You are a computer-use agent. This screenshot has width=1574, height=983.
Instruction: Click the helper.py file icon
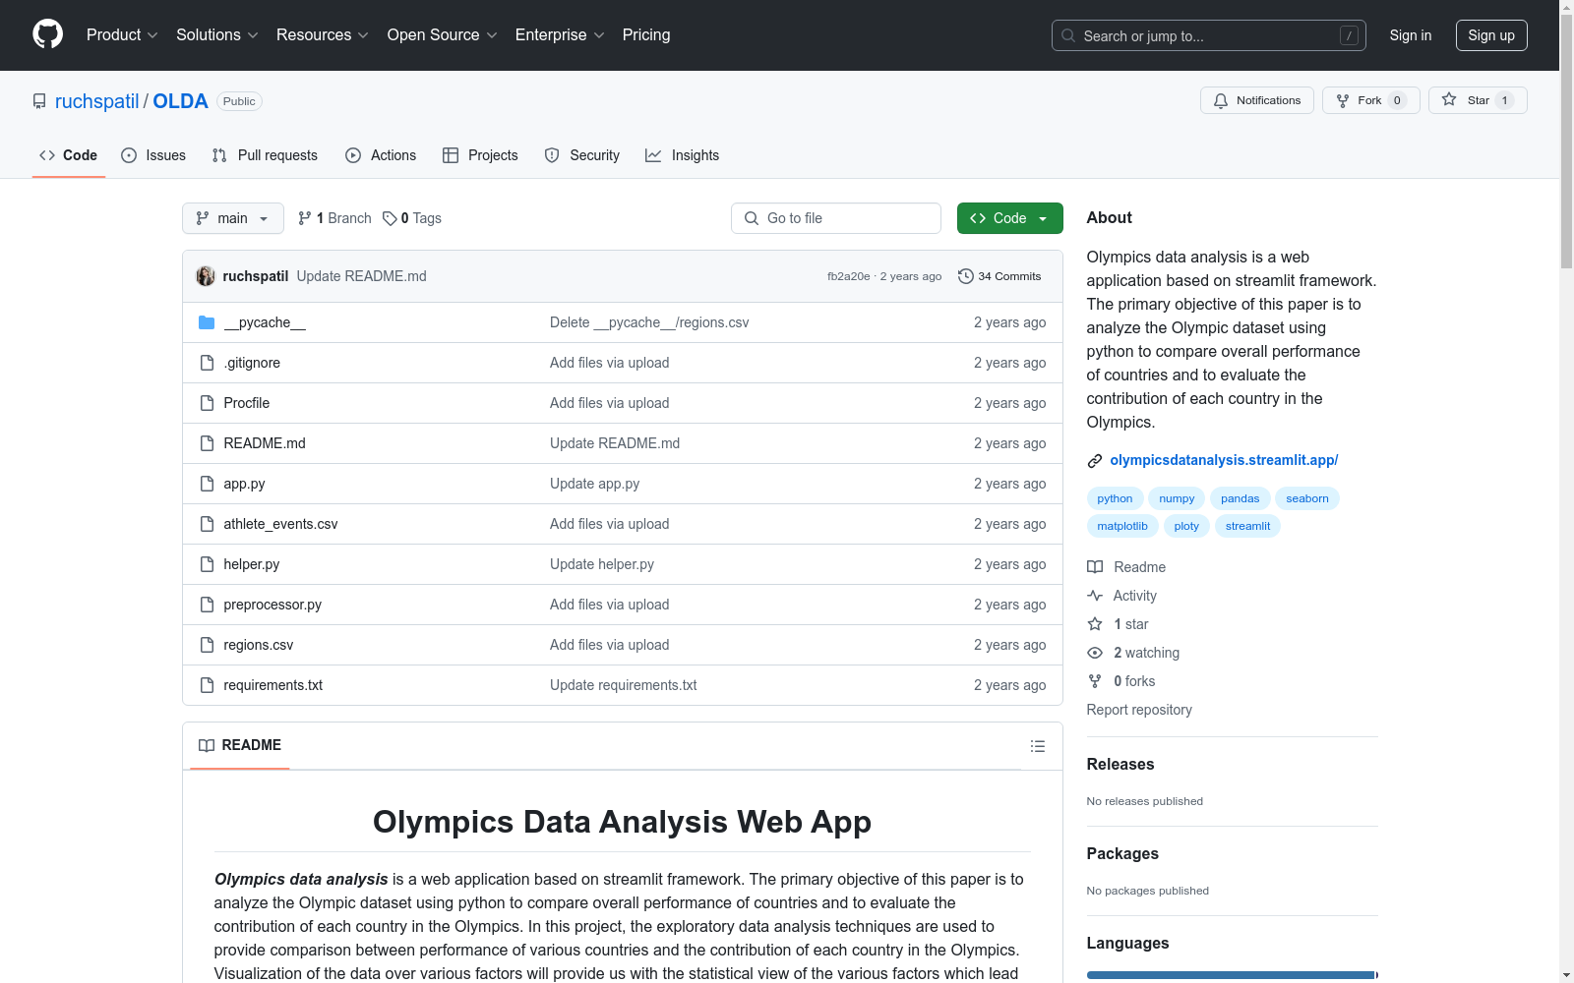pyautogui.click(x=207, y=564)
